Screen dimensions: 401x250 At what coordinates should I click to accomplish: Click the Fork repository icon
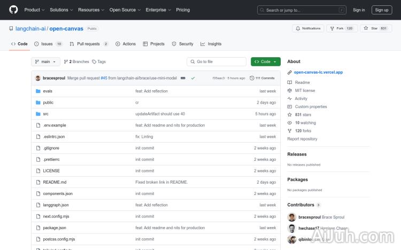click(x=331, y=28)
